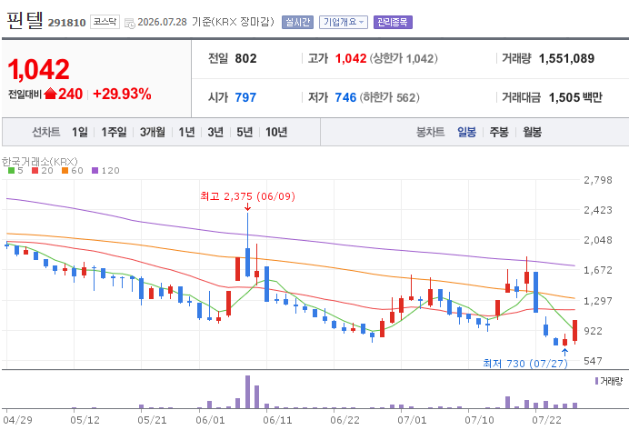
Task: Open the 기업개요 dropdown
Action: tap(344, 22)
